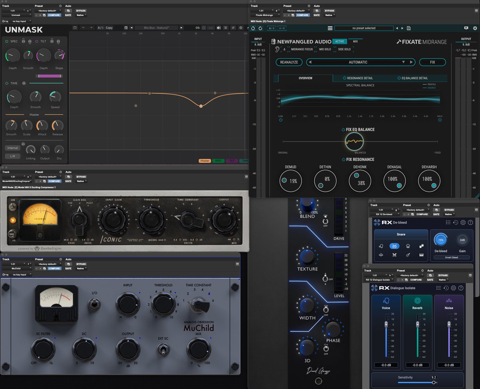Toggle the MuChild I/O switch
This screenshot has width=480, height=389.
click(x=94, y=304)
